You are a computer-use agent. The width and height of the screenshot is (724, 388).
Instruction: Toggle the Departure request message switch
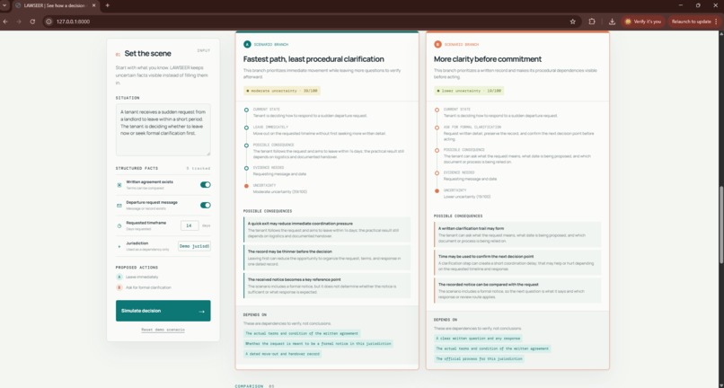pyautogui.click(x=205, y=205)
